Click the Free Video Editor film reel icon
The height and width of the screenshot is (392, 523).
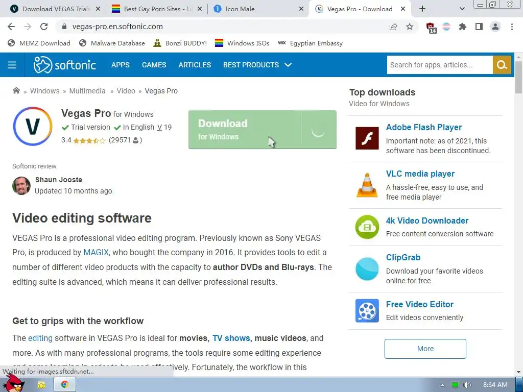367,311
